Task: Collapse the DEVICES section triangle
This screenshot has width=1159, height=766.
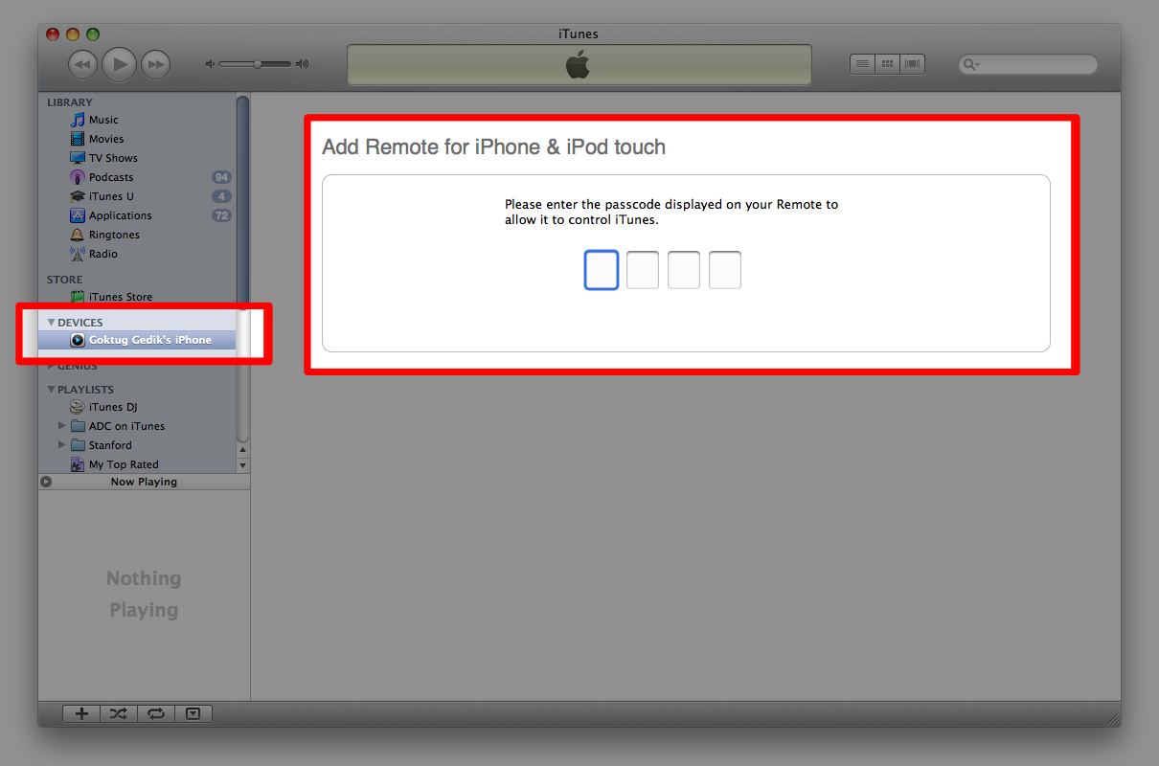Action: (51, 323)
